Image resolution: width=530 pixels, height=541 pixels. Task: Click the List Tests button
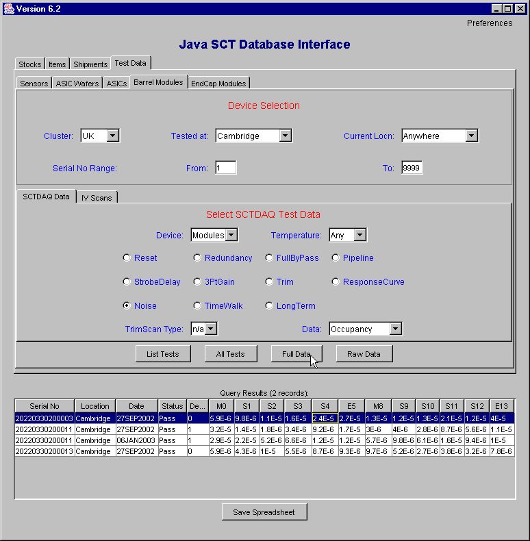(163, 353)
